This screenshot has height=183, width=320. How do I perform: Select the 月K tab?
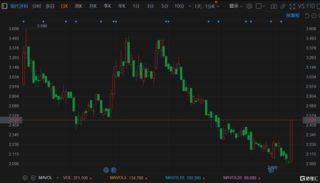pyautogui.click(x=93, y=6)
